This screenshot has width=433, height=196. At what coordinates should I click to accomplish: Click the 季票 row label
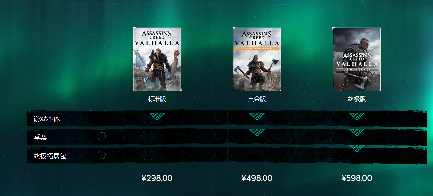click(x=40, y=138)
